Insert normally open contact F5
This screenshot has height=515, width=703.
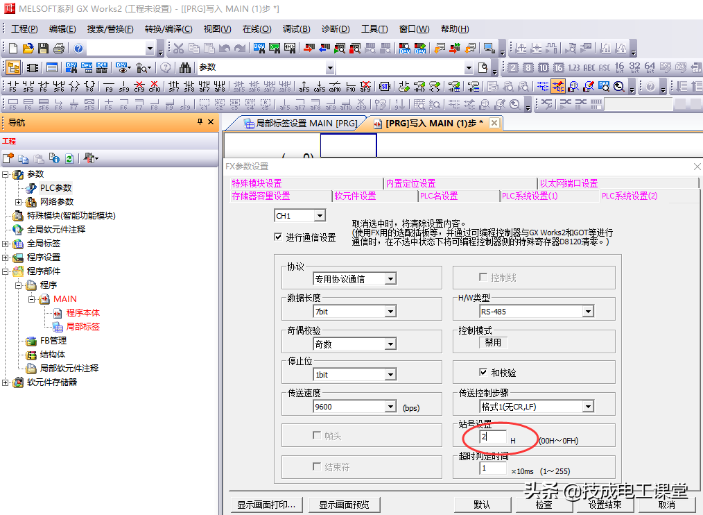coord(12,87)
